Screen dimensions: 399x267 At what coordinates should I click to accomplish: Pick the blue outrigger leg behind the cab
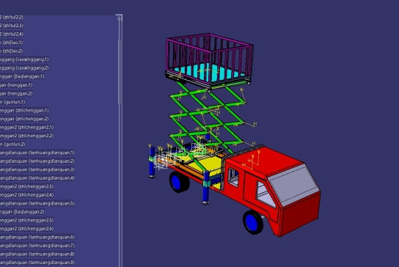click(x=206, y=188)
